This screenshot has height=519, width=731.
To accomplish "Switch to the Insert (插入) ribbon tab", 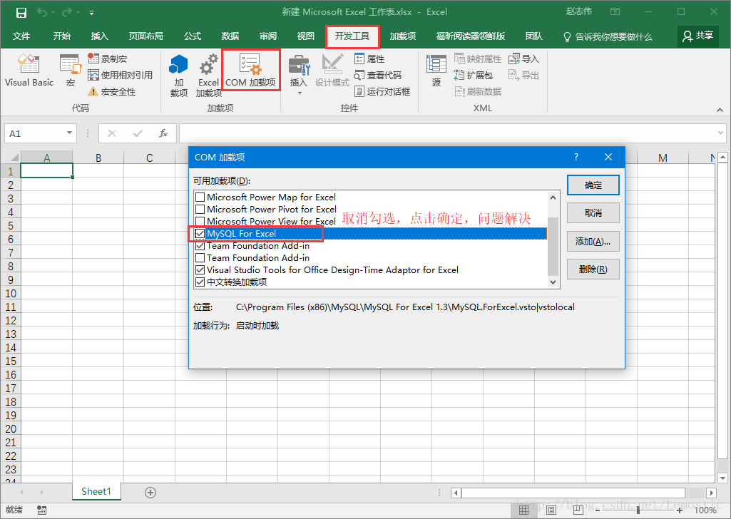I will click(x=100, y=36).
